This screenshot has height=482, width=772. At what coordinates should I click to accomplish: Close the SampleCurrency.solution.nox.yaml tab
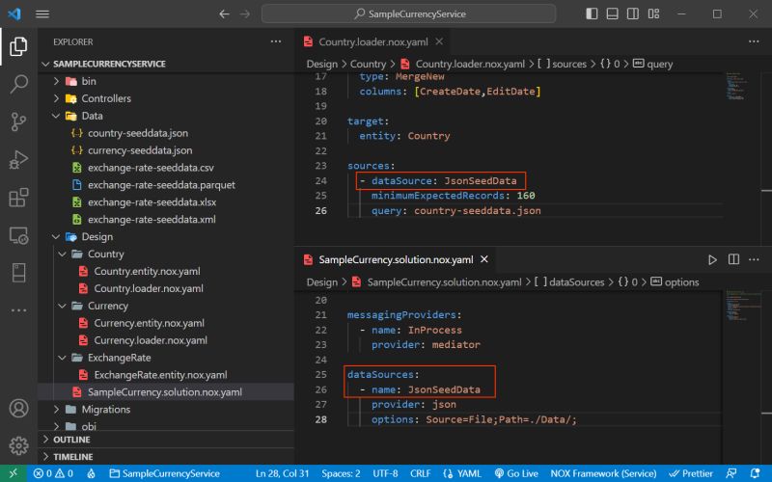coord(484,259)
